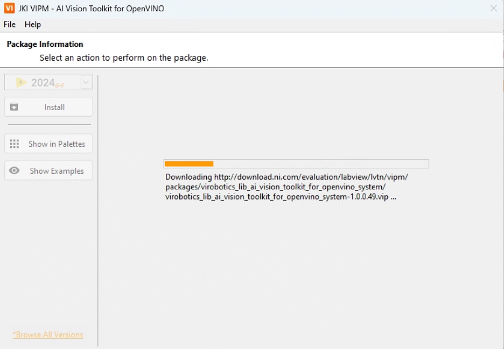Click the Downloading URL status text
The image size is (504, 349).
click(286, 187)
